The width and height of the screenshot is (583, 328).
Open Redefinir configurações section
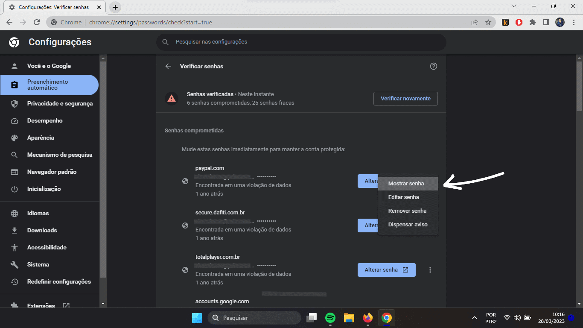tap(50, 281)
